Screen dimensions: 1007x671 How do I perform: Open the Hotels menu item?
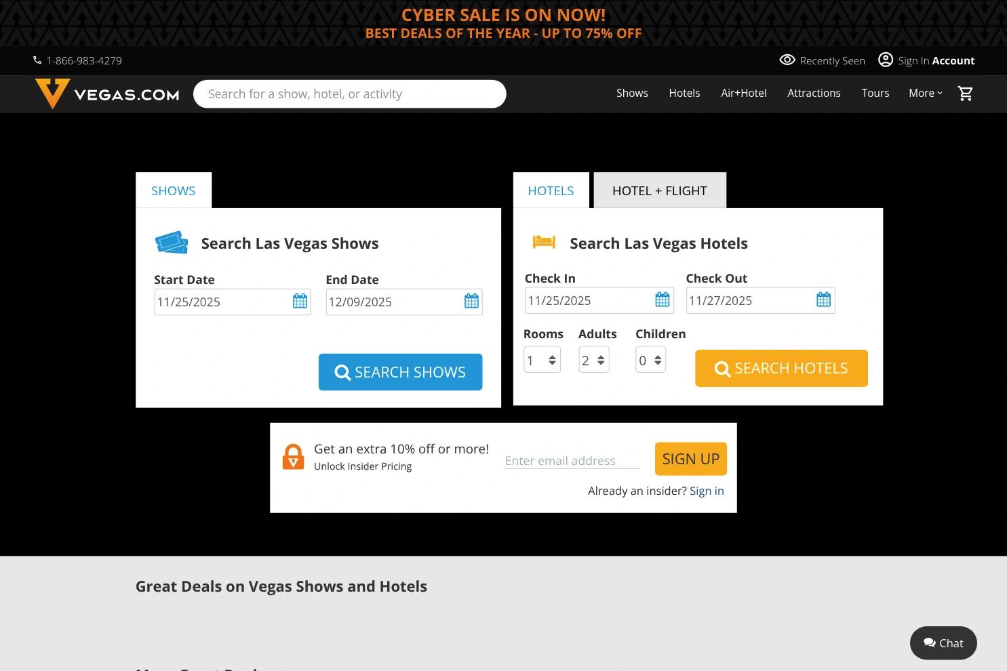684,94
